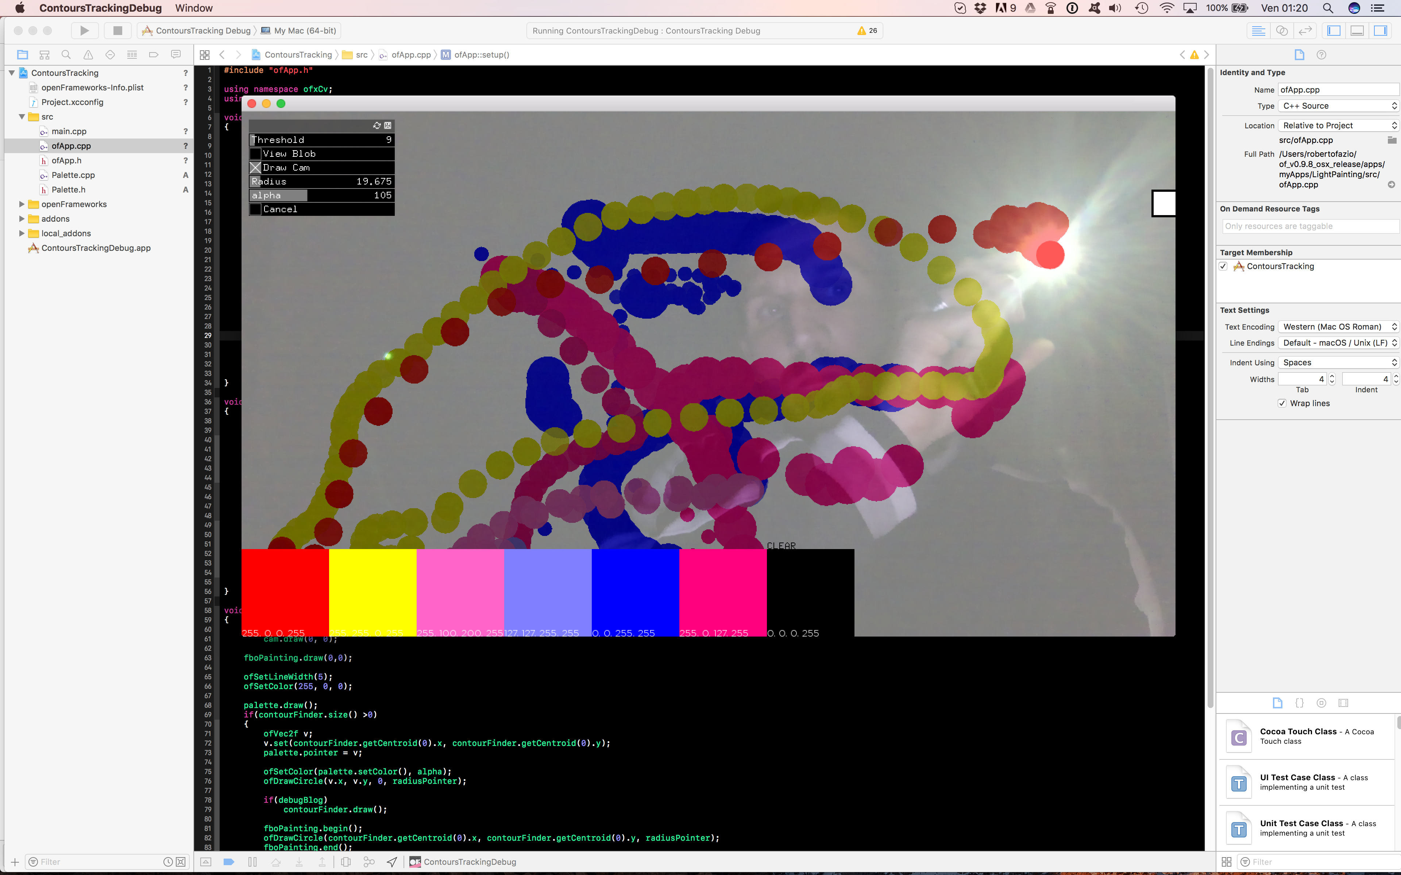Open the Text Encoding dropdown
1401x875 pixels.
tap(1338, 327)
